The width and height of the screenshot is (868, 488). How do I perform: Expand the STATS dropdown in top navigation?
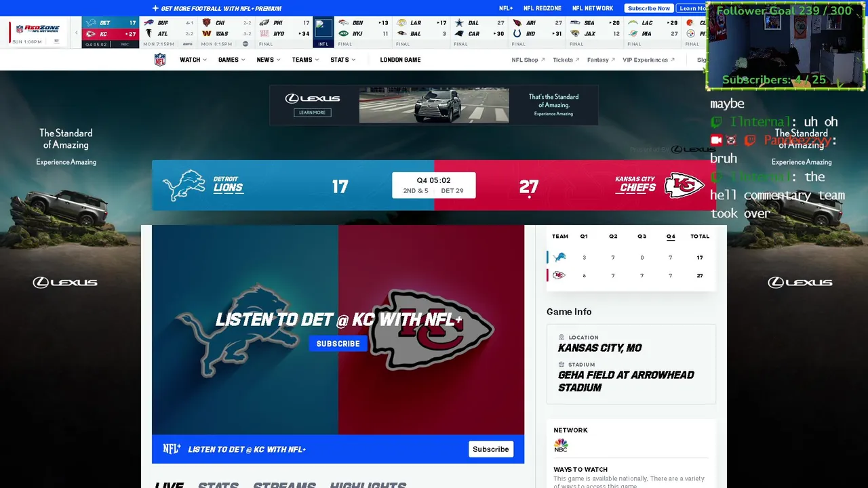pyautogui.click(x=343, y=60)
